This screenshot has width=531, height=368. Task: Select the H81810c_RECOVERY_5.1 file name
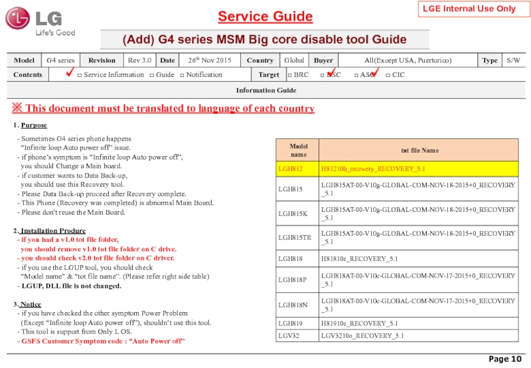point(359,259)
